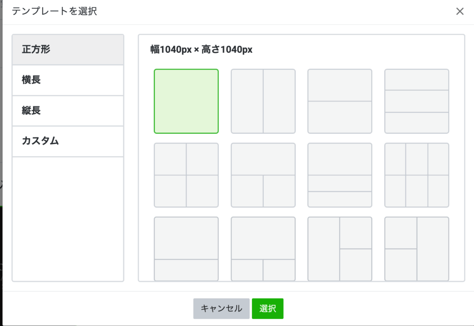Image resolution: width=474 pixels, height=326 pixels.
Task: Select the single full-area square template
Action: [x=186, y=101]
